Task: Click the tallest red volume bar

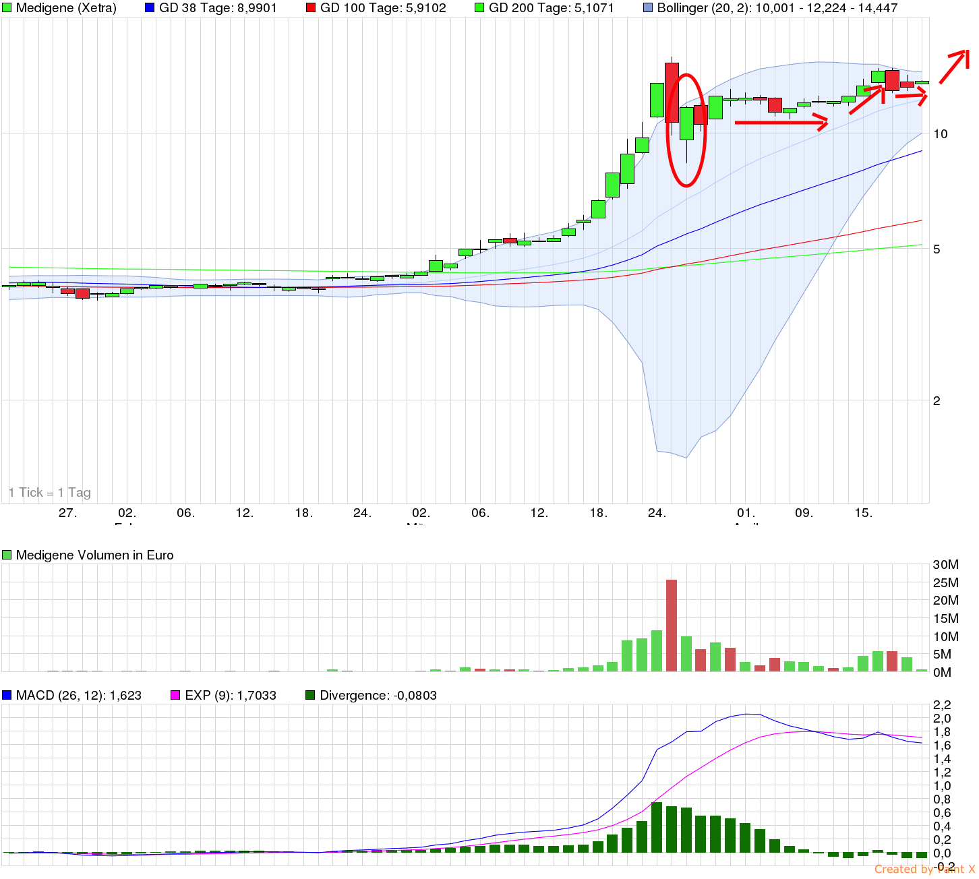Action: [672, 626]
